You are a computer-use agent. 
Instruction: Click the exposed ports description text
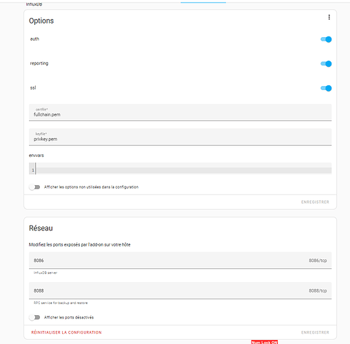click(80, 245)
